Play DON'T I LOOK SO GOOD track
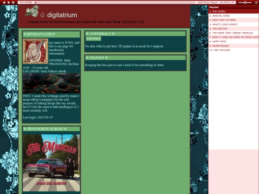259x194 pixels. click(234, 37)
